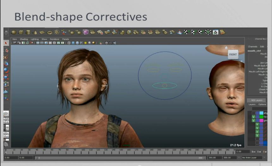Click the range slider bar below the timeline
272x166 pixels.
click(x=121, y=158)
